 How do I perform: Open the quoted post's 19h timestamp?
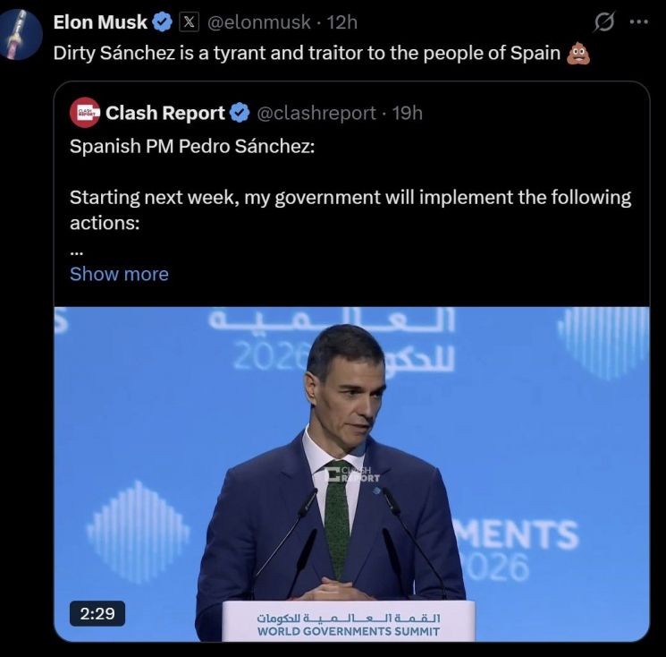coord(407,113)
